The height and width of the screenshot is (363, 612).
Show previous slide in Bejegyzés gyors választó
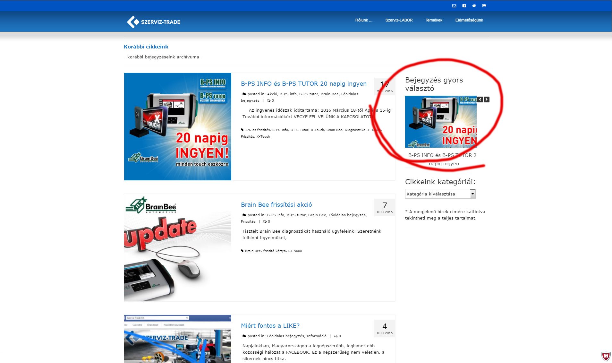tap(480, 99)
